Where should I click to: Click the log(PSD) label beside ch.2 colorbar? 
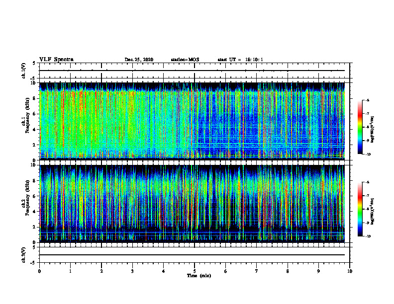click(372, 211)
